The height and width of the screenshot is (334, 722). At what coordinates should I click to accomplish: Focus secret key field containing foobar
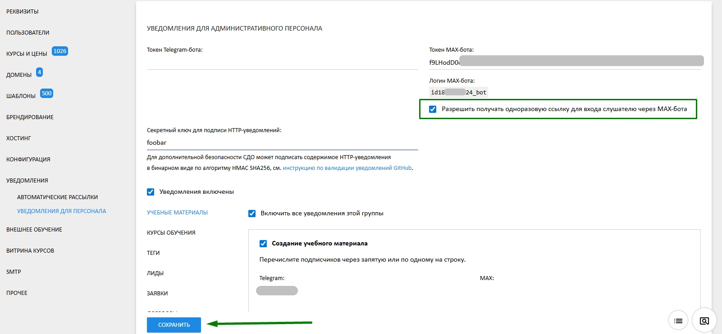click(283, 143)
